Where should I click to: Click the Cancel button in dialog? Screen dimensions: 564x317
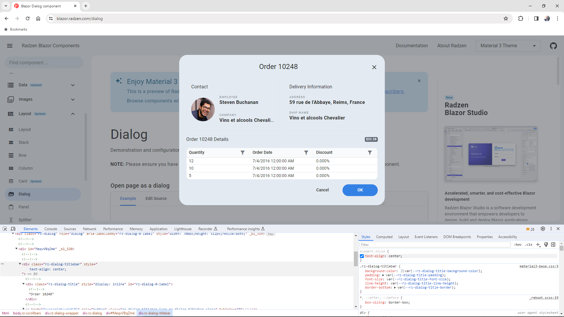[322, 190]
